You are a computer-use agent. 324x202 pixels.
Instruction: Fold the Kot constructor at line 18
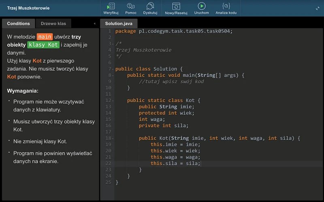[x=113, y=138]
